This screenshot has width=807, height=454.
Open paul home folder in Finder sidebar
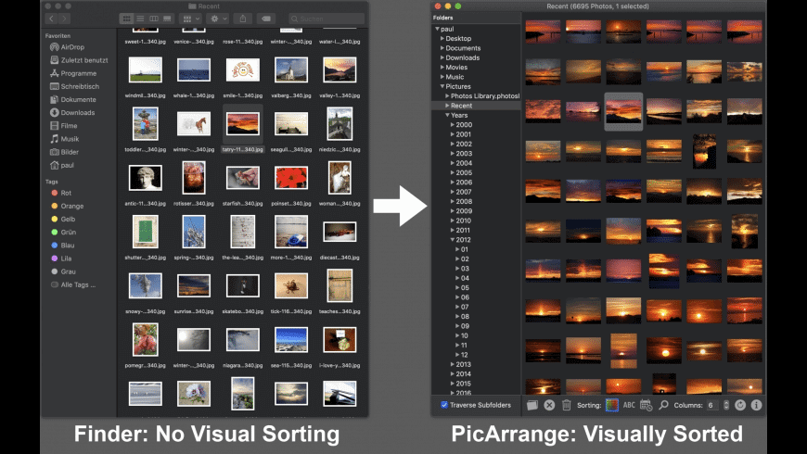(x=62, y=165)
